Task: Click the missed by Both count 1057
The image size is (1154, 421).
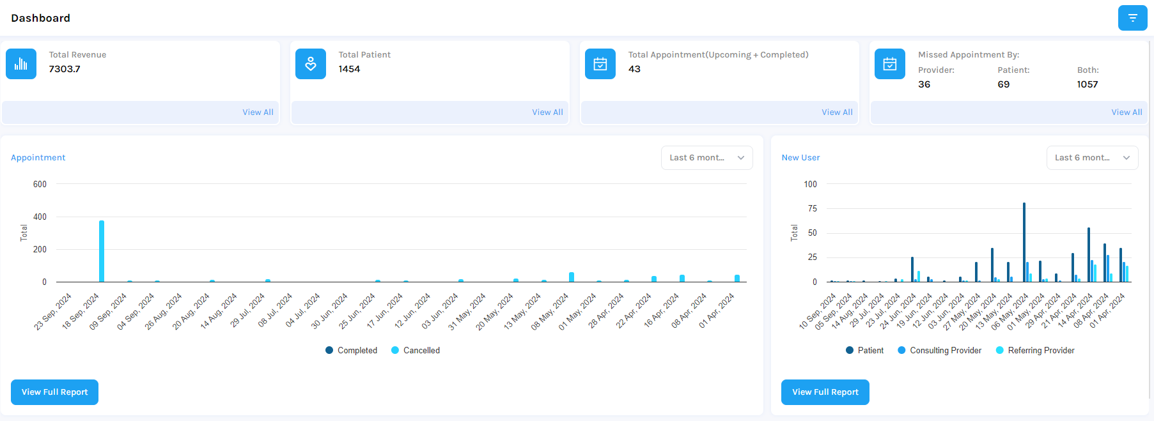Action: pyautogui.click(x=1088, y=84)
